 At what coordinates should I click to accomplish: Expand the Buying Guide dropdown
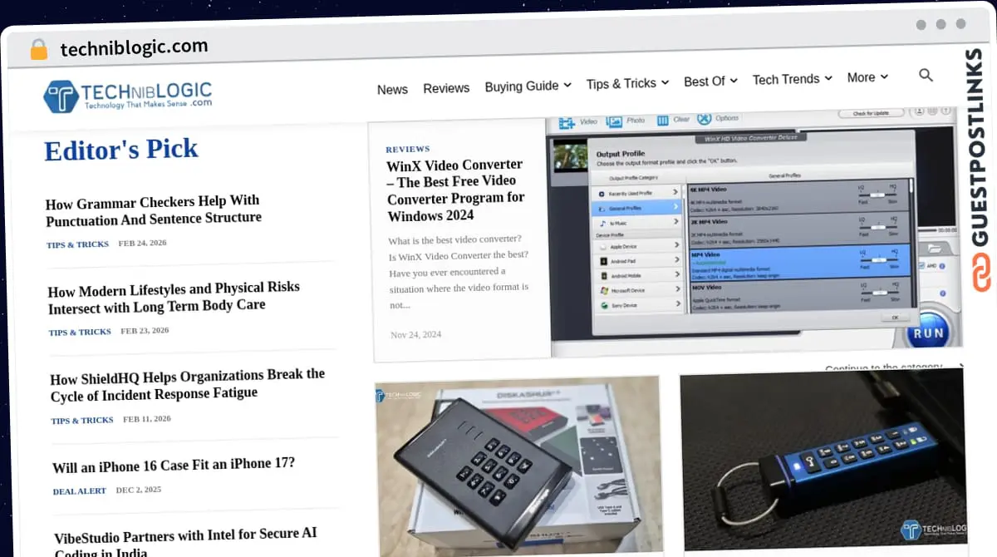[528, 86]
